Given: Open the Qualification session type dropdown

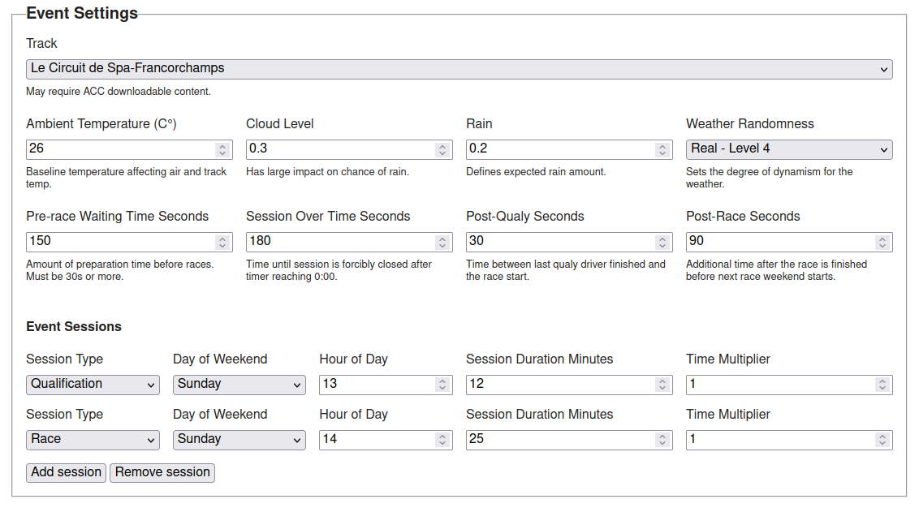Looking at the screenshot, I should (x=93, y=385).
